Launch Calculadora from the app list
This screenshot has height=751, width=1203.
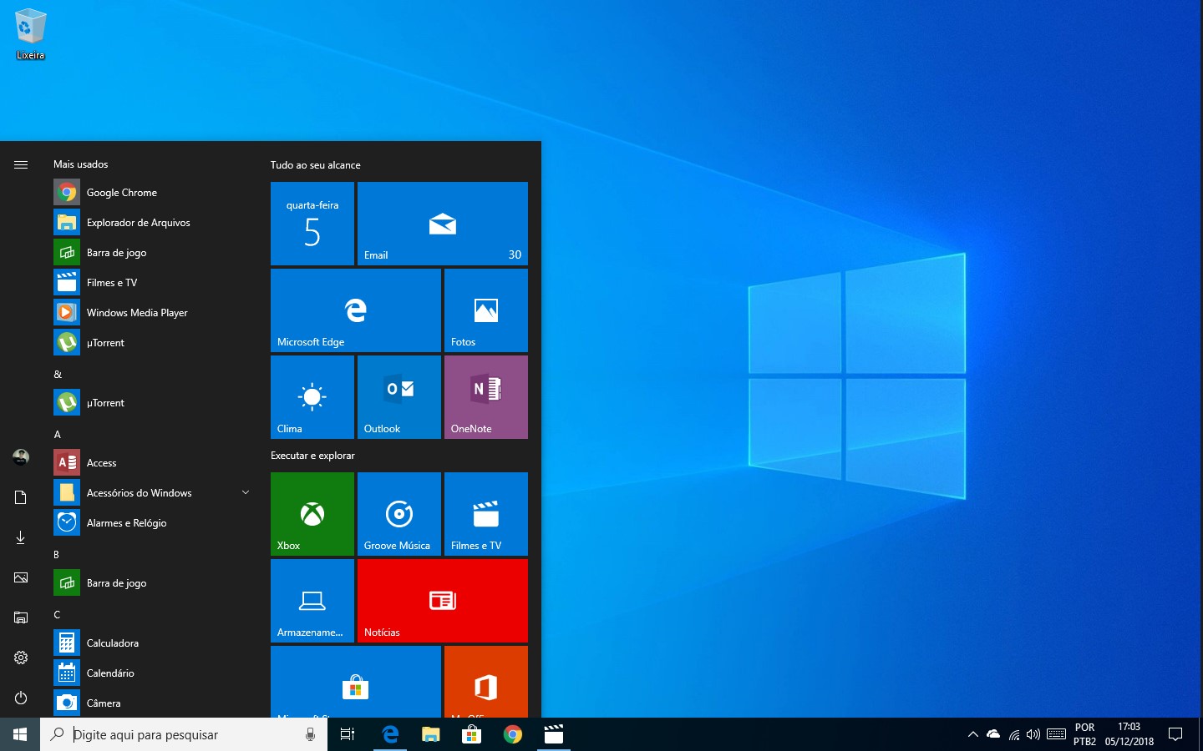[x=154, y=643]
